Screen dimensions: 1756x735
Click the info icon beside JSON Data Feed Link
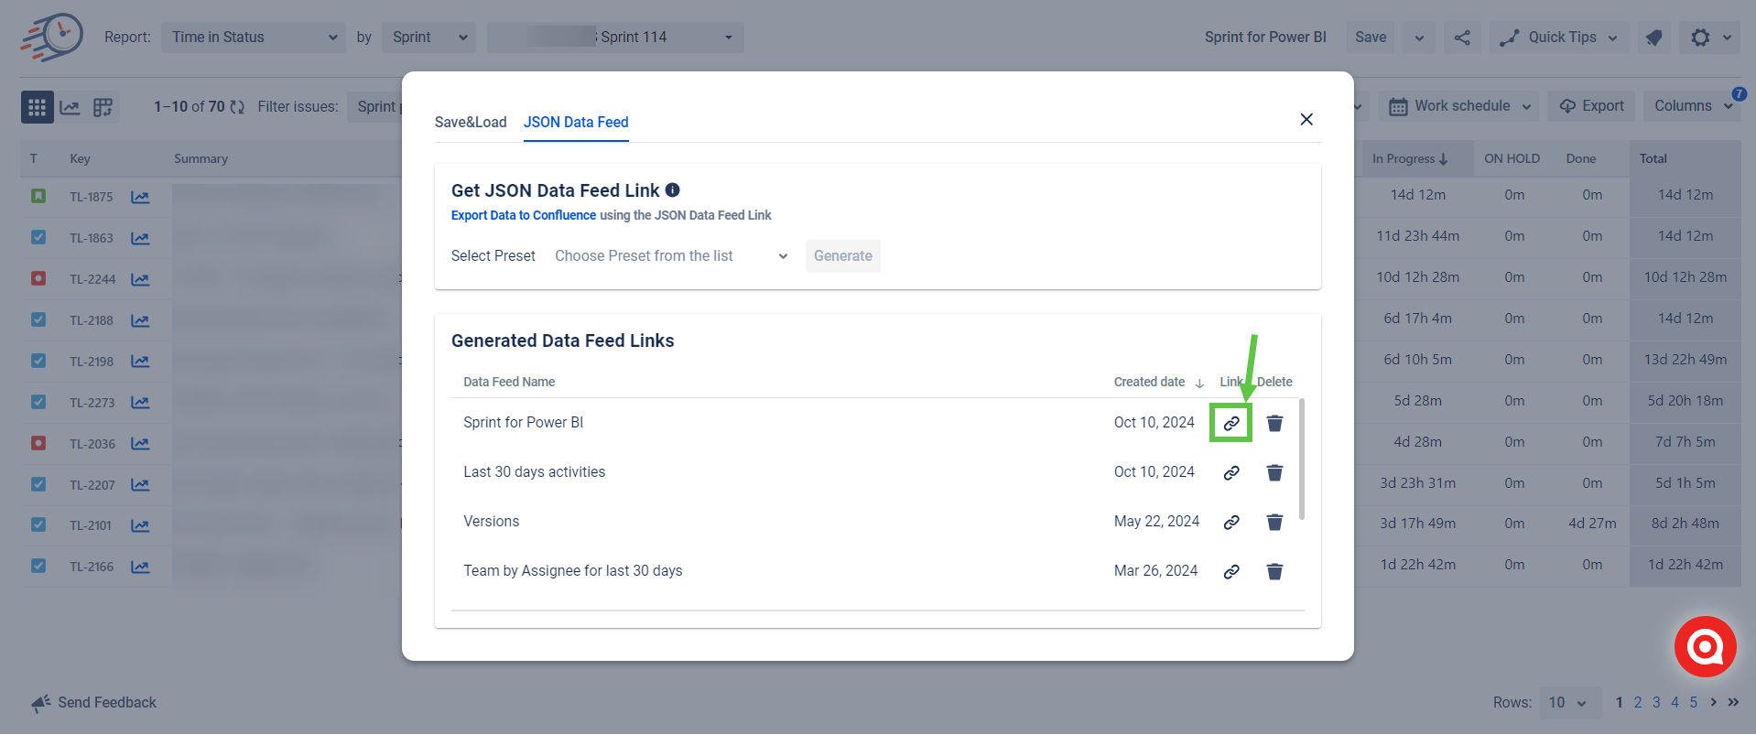pyautogui.click(x=673, y=190)
